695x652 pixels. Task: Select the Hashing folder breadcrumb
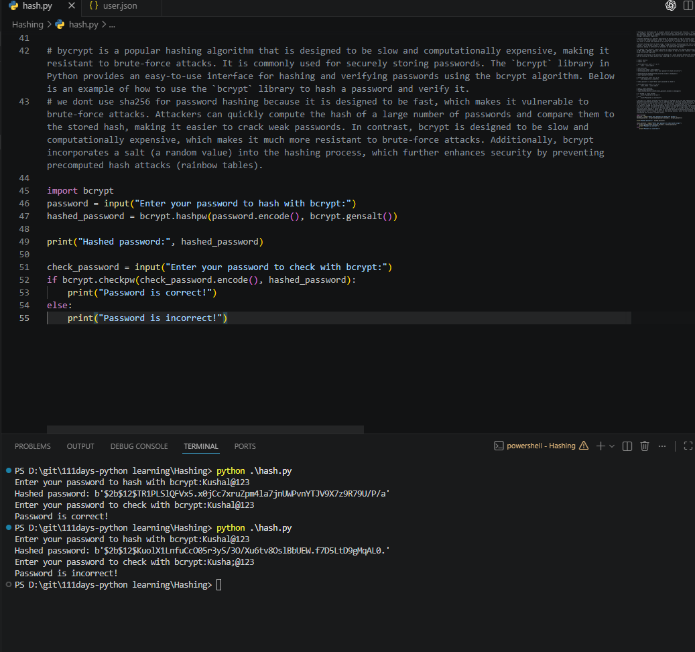coord(27,25)
